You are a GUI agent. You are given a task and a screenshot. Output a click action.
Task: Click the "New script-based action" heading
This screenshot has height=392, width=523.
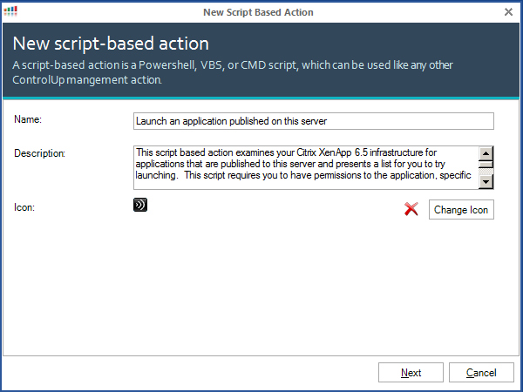[111, 44]
